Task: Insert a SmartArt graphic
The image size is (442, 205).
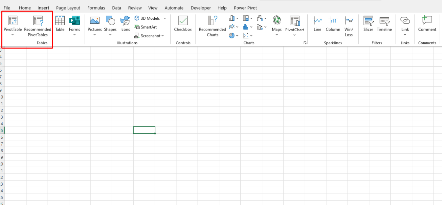Action: (146, 27)
